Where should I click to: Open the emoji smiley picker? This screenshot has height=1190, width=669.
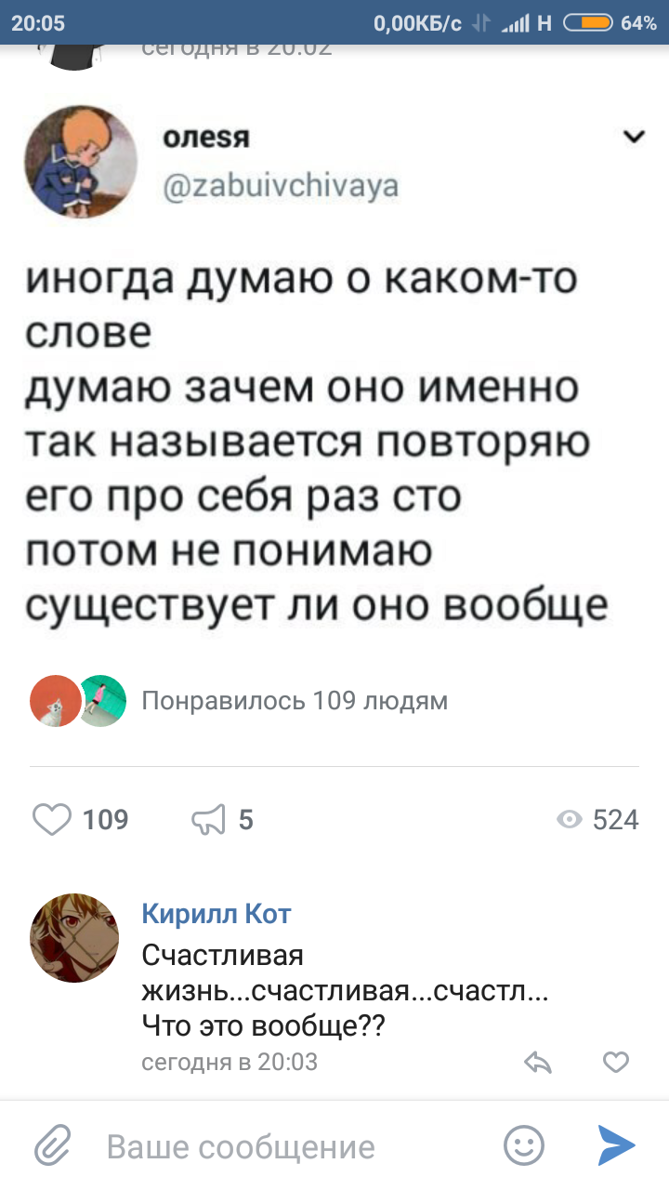(x=523, y=1145)
